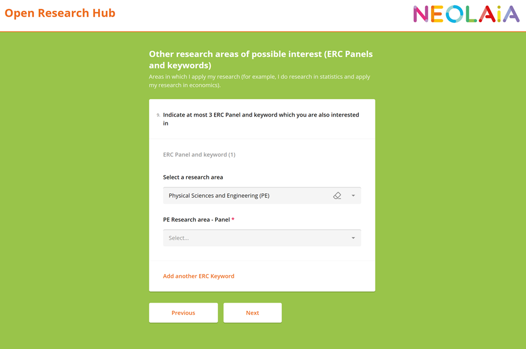Screen dimensions: 526x349
Task: Click the "ERC Panel and keyword (1)" heading
Action: tap(199, 155)
